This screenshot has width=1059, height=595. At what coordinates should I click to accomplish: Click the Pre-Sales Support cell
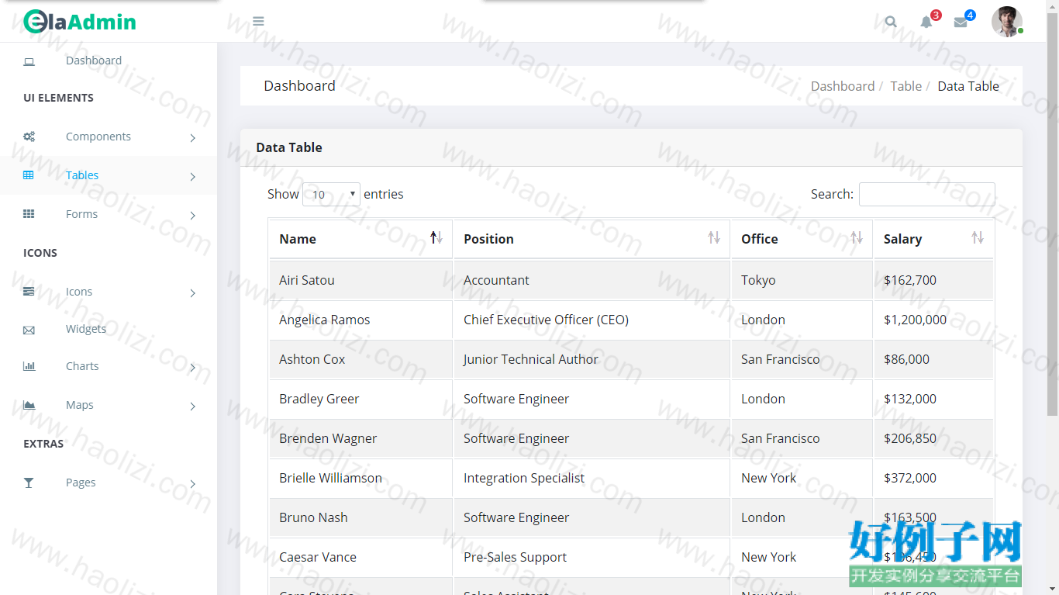(x=592, y=557)
